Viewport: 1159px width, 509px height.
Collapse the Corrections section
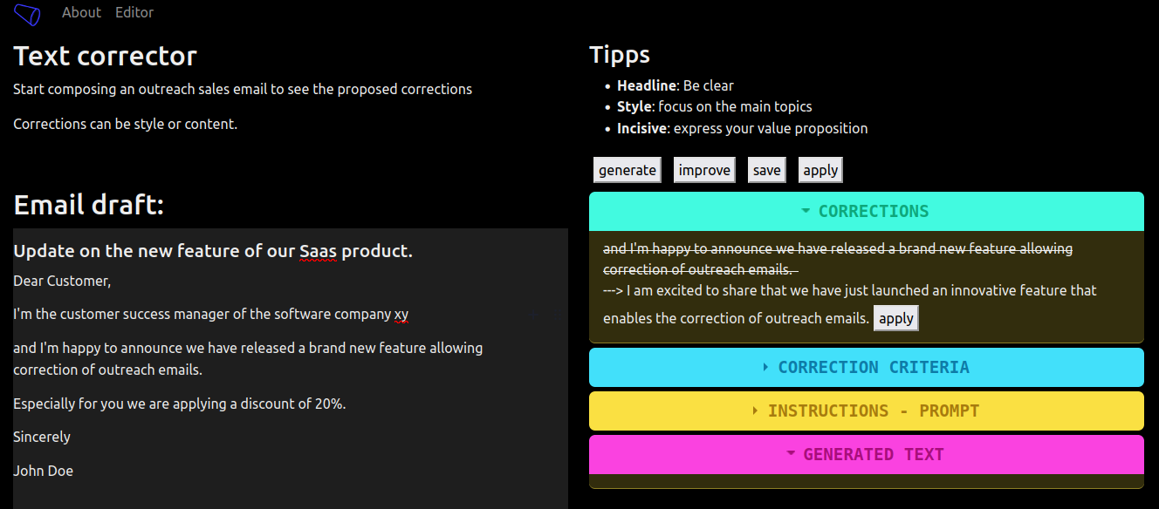coord(866,212)
